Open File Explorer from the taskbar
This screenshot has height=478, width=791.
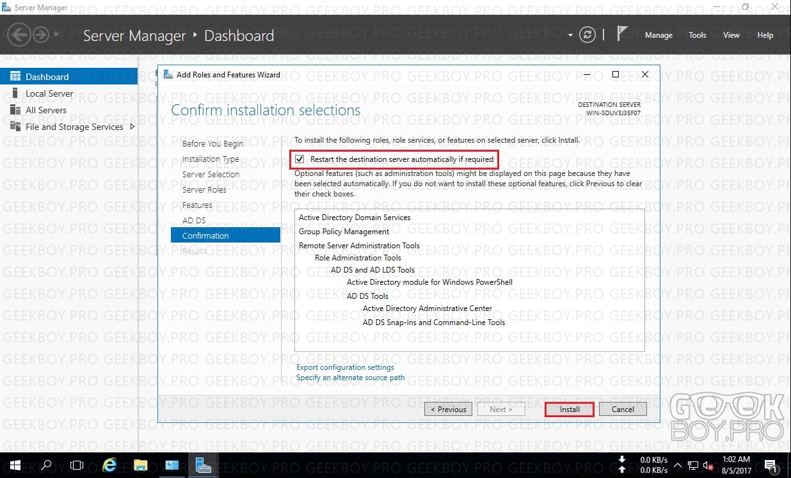pos(141,465)
